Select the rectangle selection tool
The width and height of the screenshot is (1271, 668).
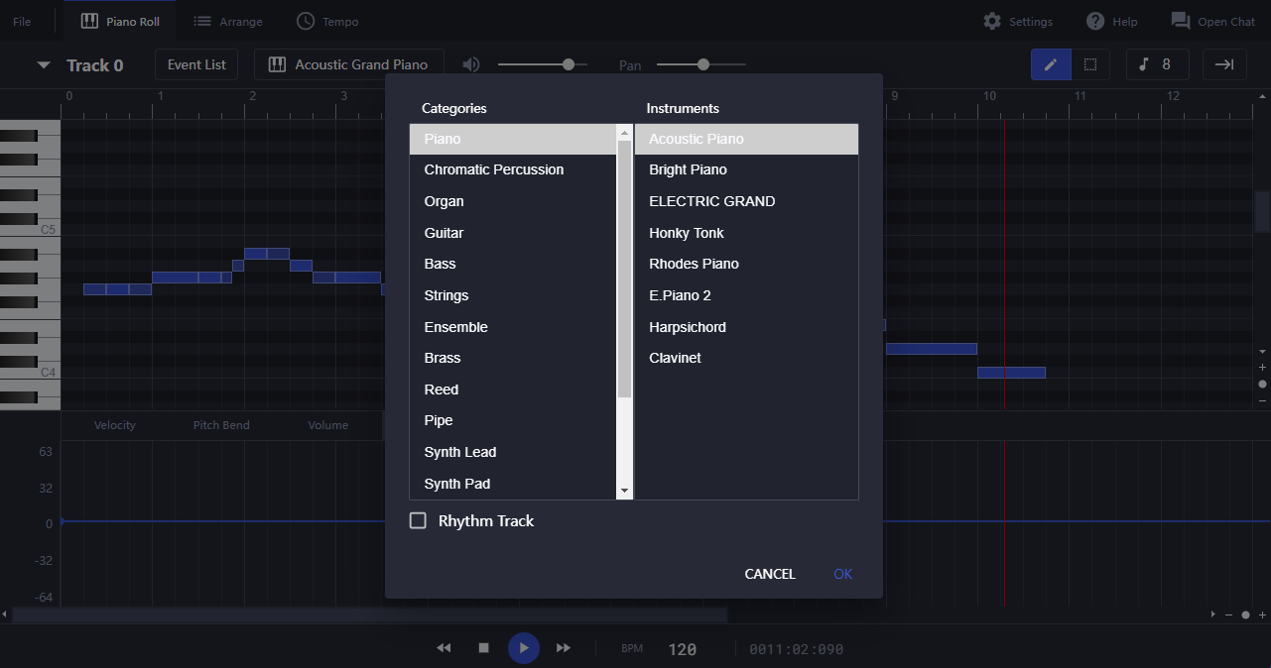(1090, 64)
